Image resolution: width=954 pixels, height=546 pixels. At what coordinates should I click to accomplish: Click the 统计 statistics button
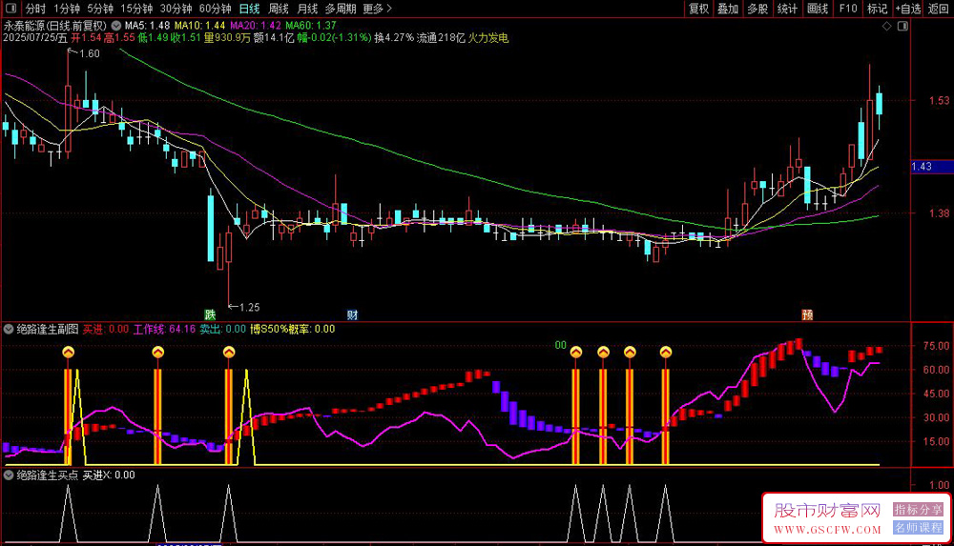tap(787, 9)
